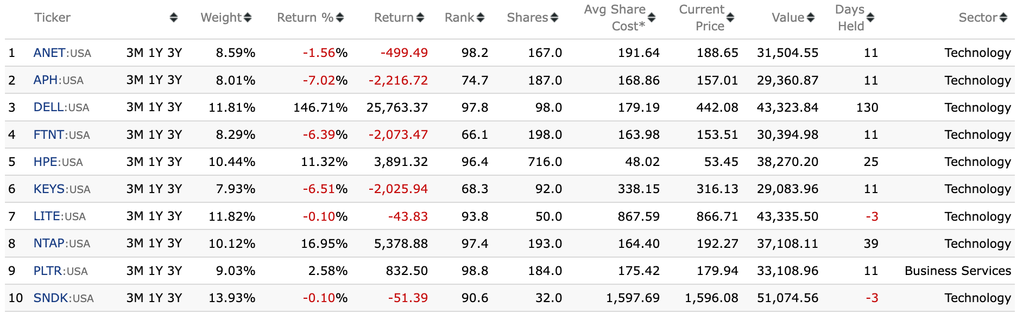Click the Days Held header text

(x=850, y=17)
